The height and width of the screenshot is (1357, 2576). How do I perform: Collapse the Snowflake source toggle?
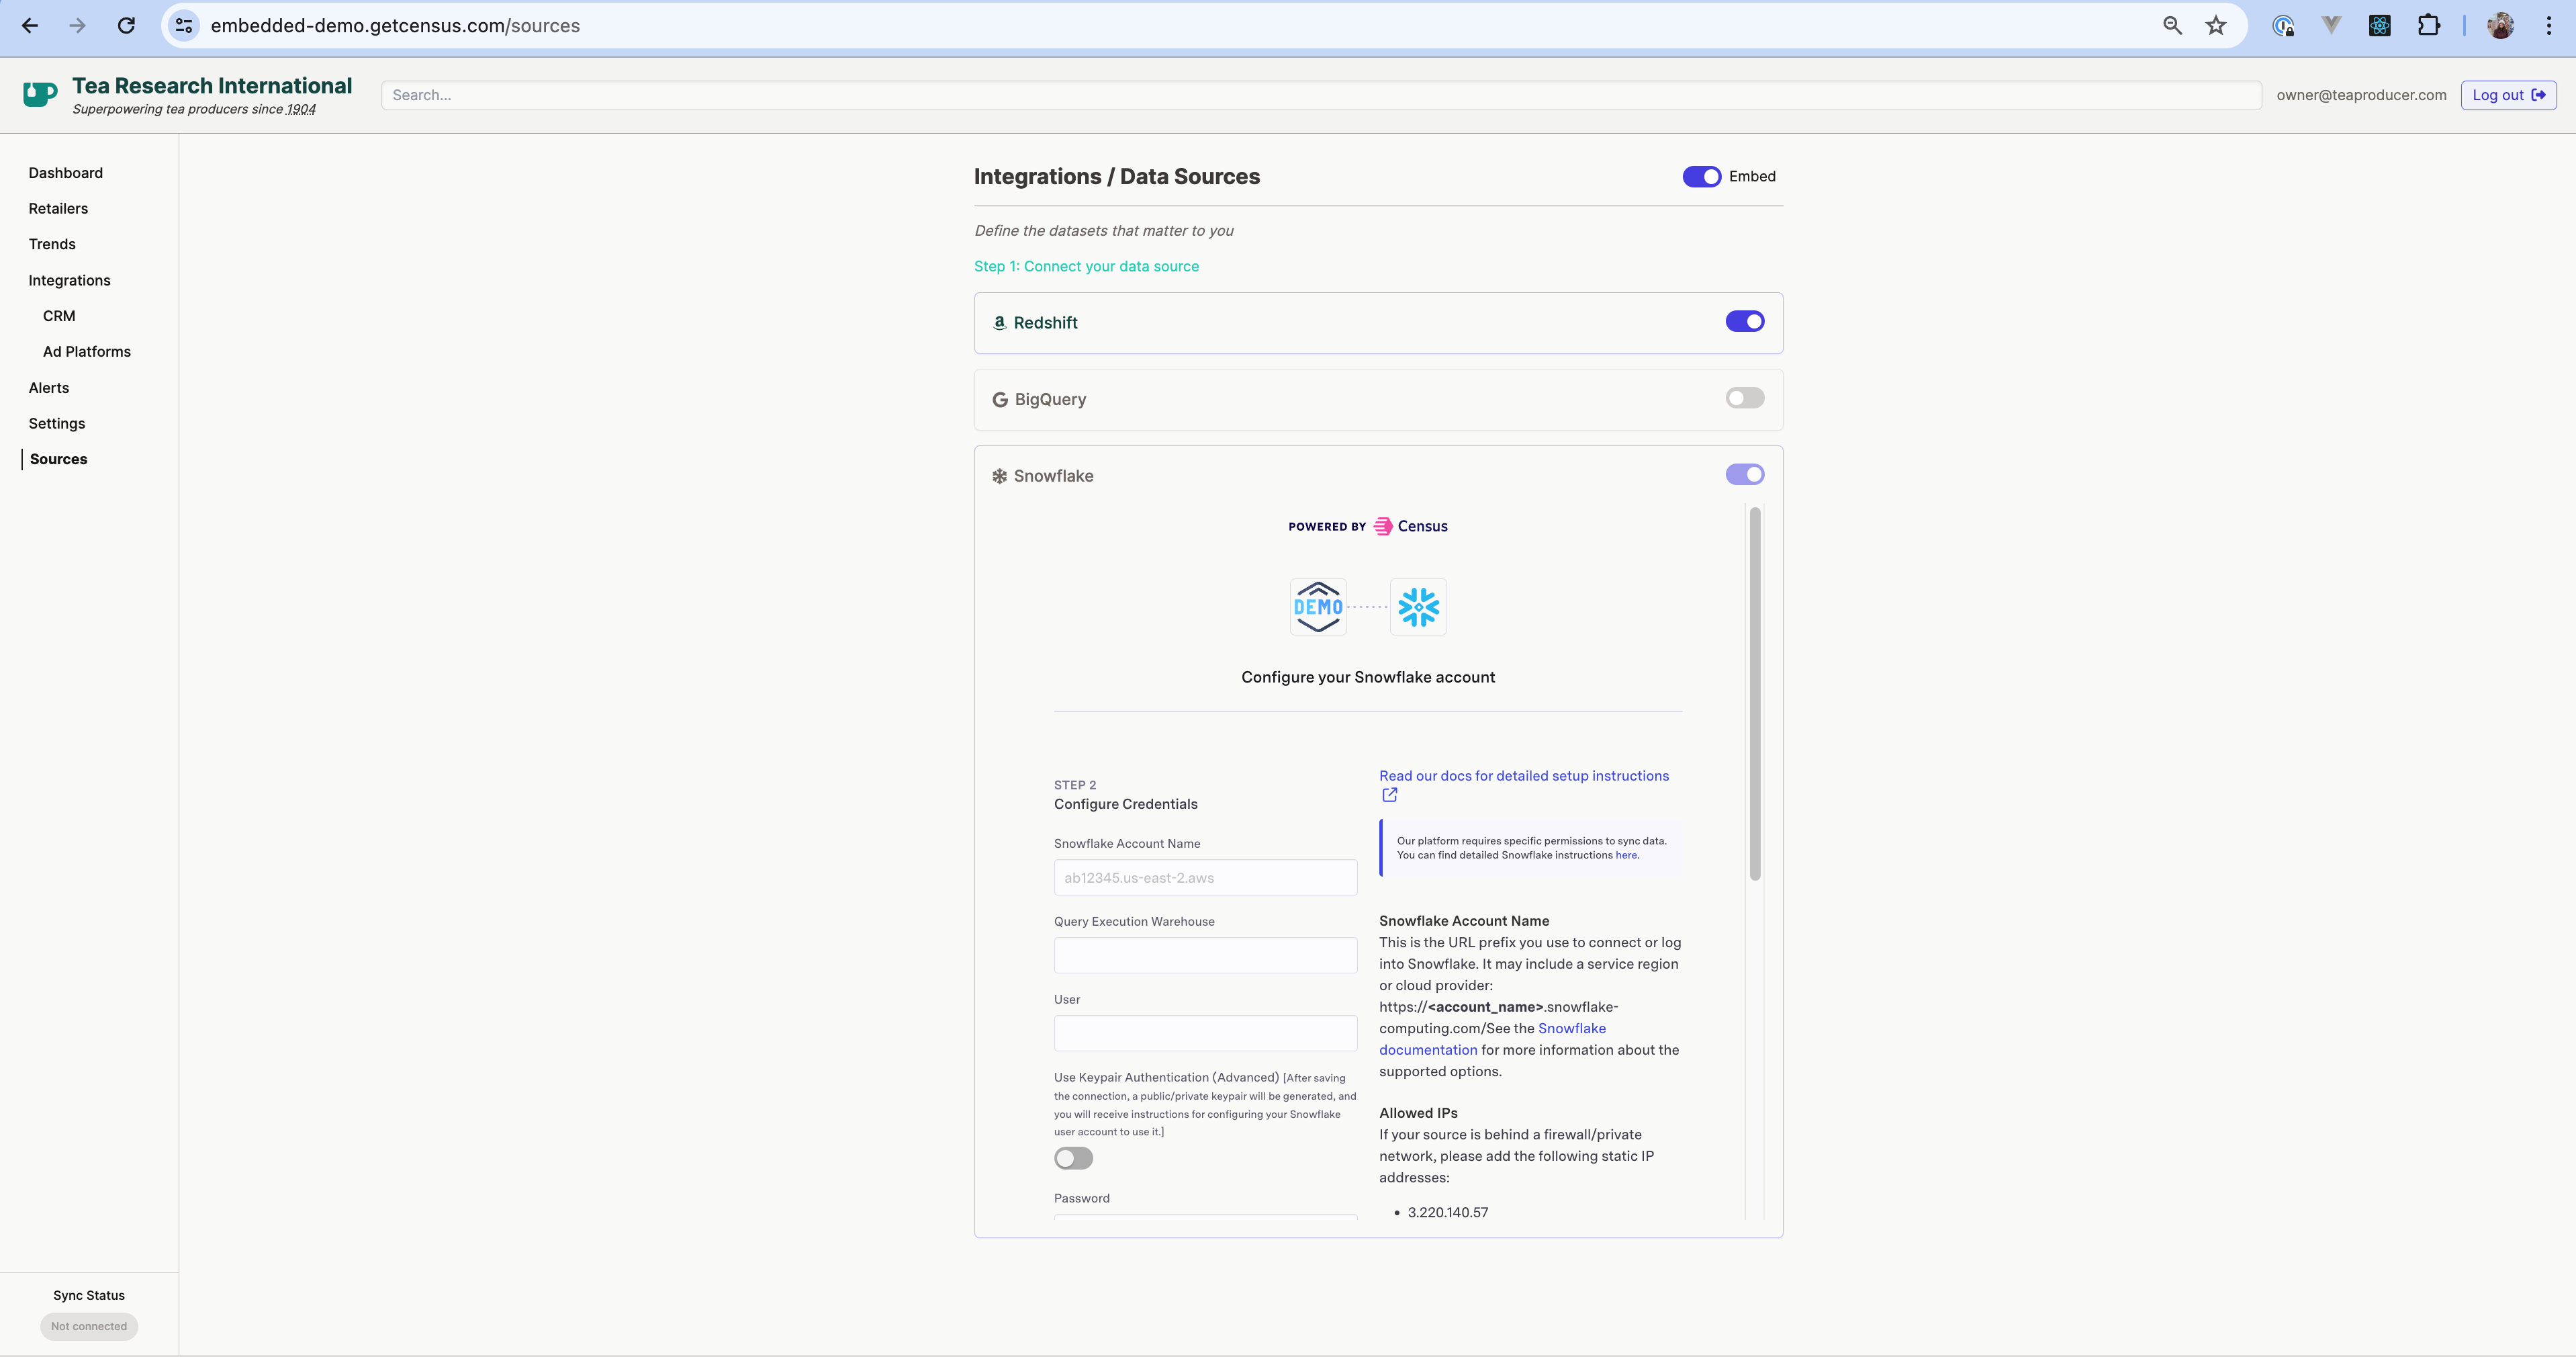pos(1744,474)
